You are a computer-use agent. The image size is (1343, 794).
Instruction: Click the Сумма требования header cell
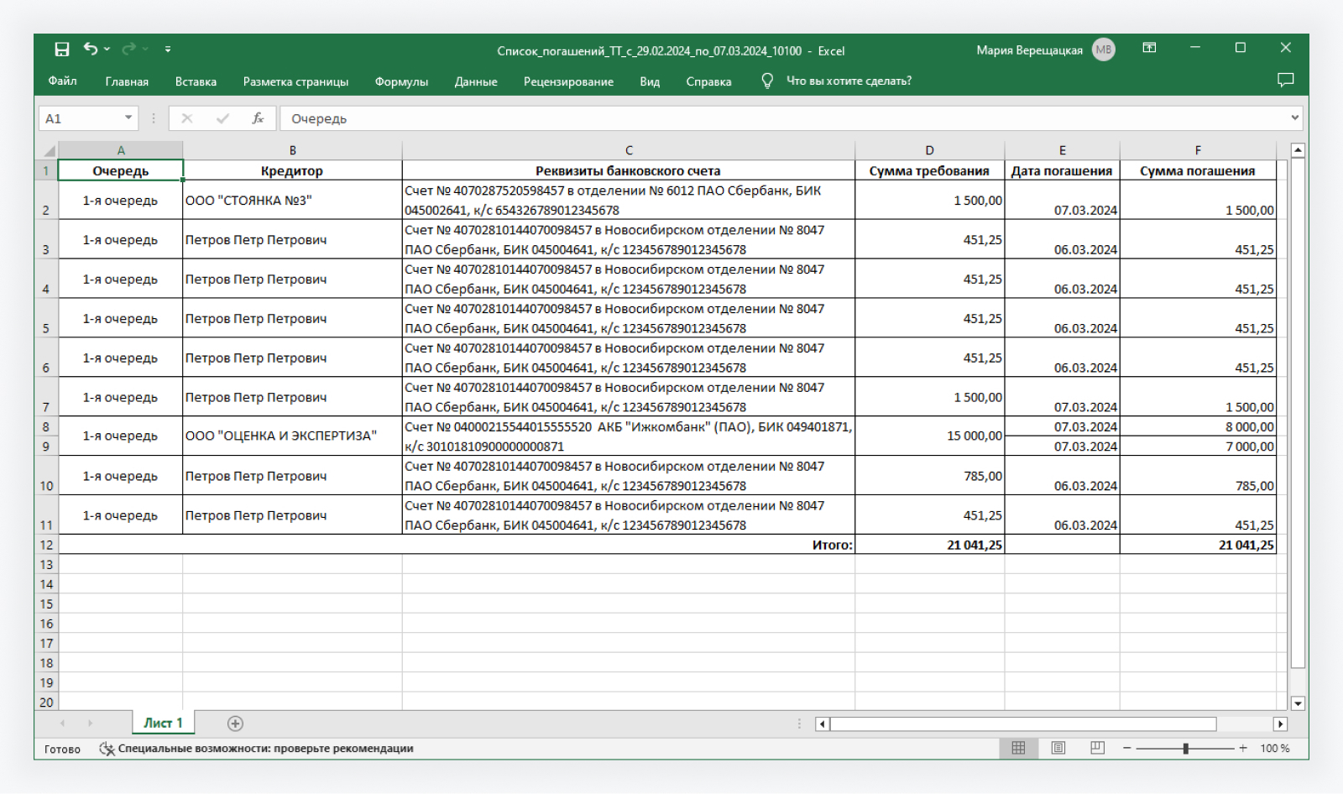click(x=929, y=170)
